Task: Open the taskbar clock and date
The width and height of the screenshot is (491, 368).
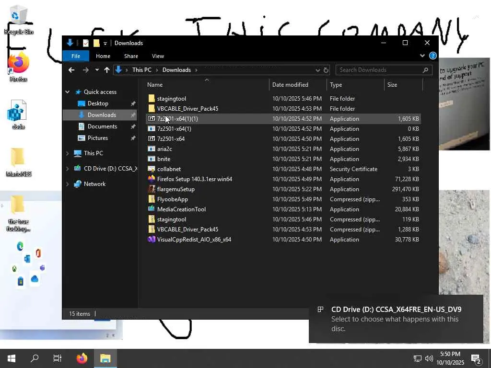Action: click(x=450, y=358)
